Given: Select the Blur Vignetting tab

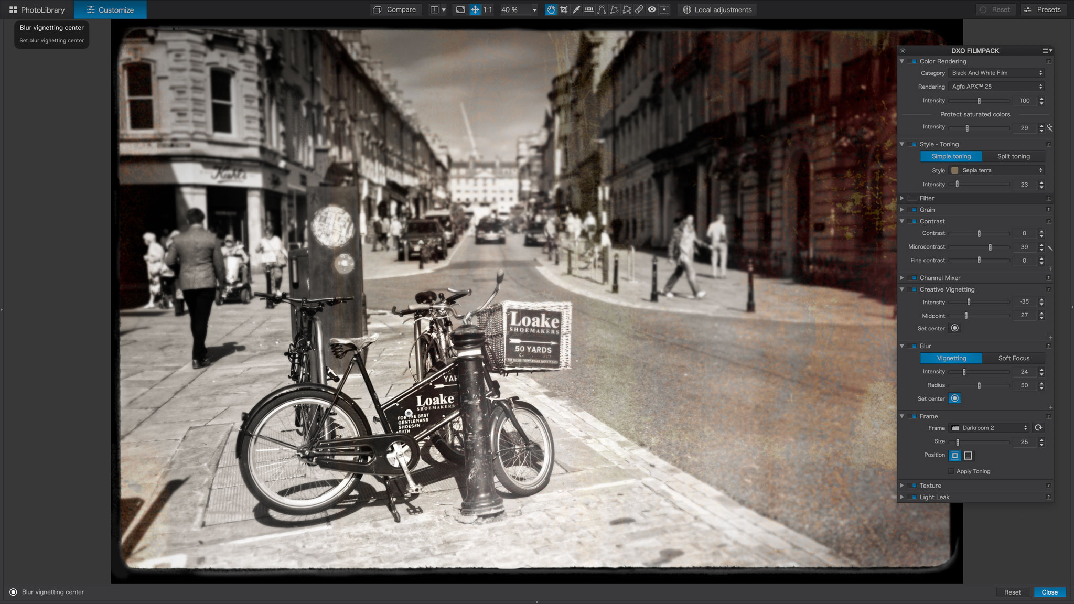Looking at the screenshot, I should (x=951, y=358).
